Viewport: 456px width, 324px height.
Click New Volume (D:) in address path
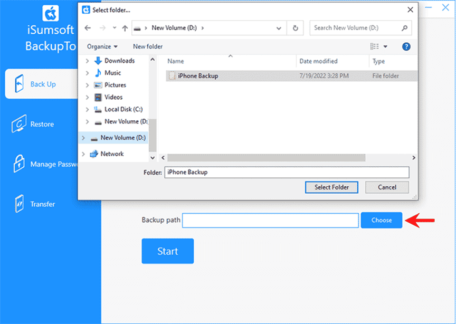click(x=174, y=28)
